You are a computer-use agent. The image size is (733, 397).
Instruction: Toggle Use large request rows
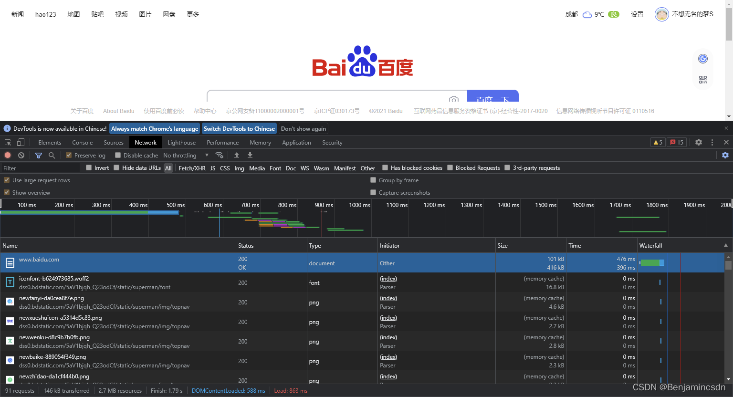(7, 180)
